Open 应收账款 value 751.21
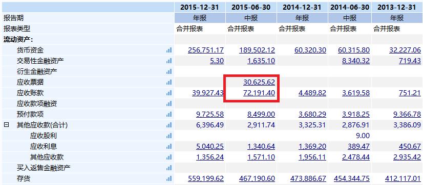The width and height of the screenshot is (423, 185). click(410, 93)
